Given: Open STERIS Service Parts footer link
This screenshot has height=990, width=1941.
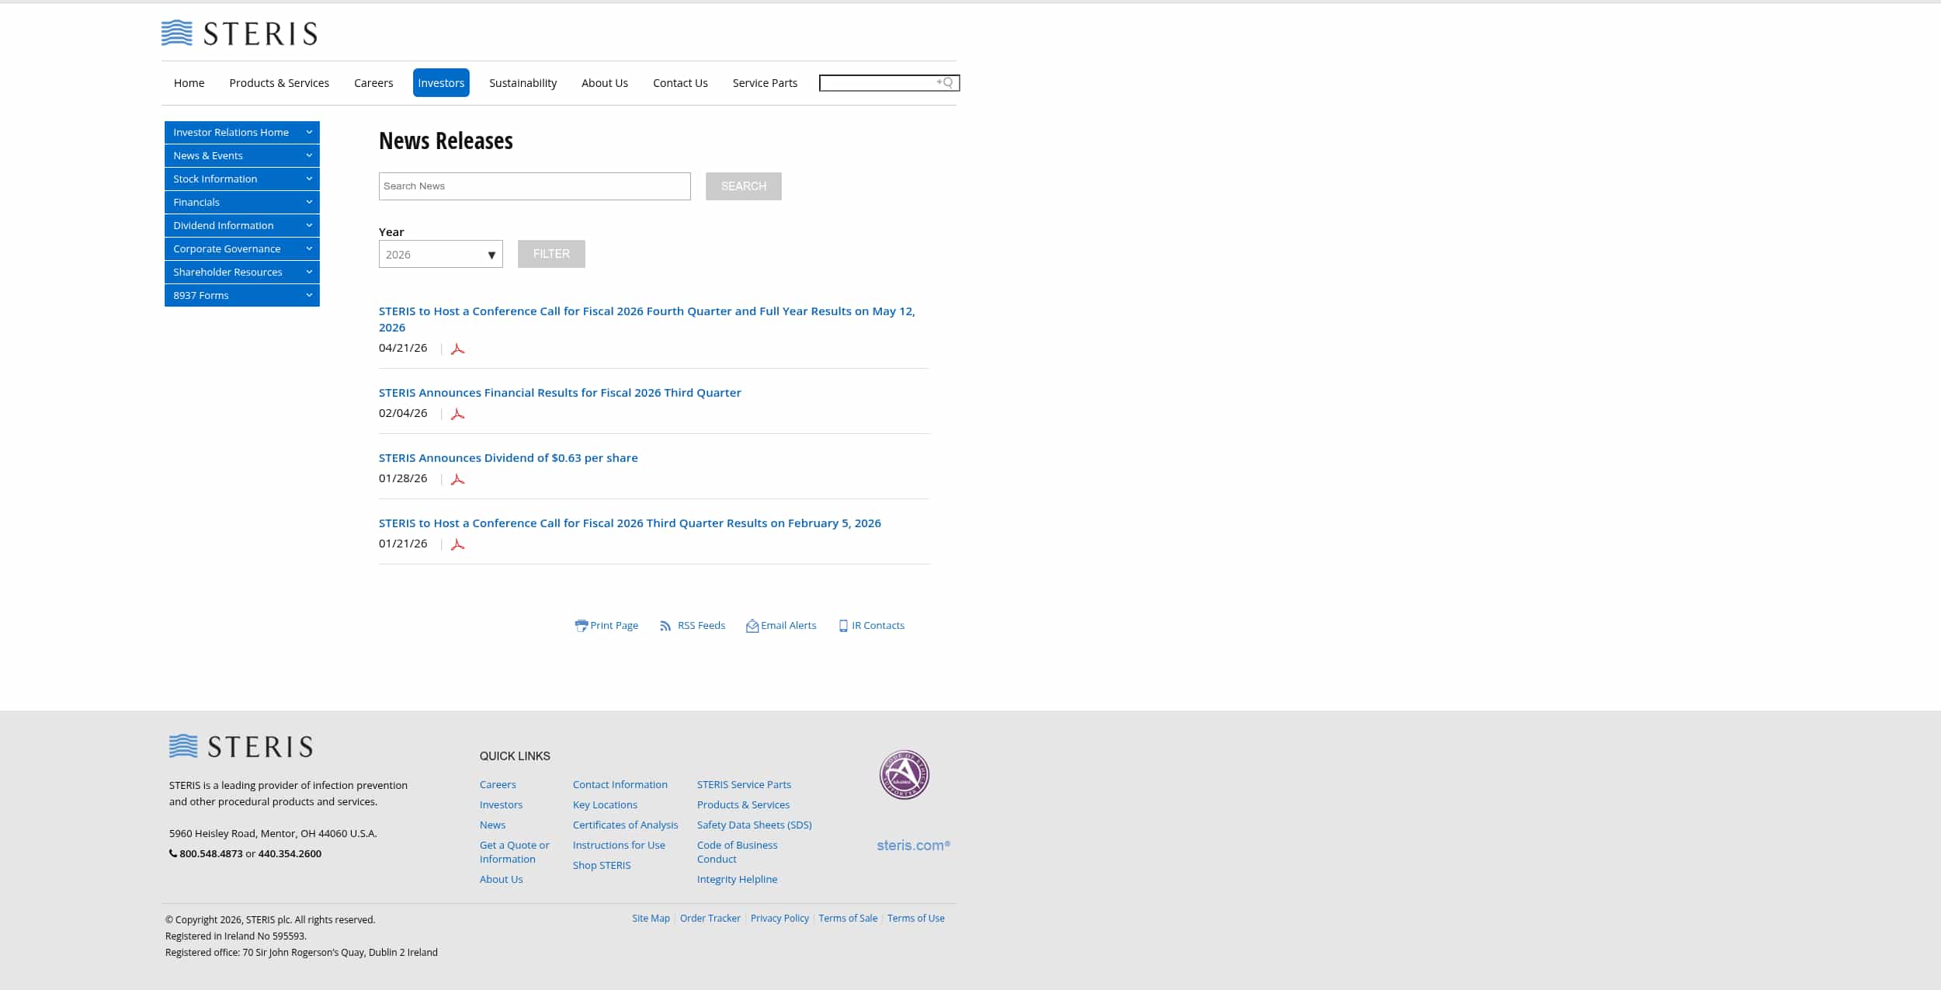Looking at the screenshot, I should 744,785.
